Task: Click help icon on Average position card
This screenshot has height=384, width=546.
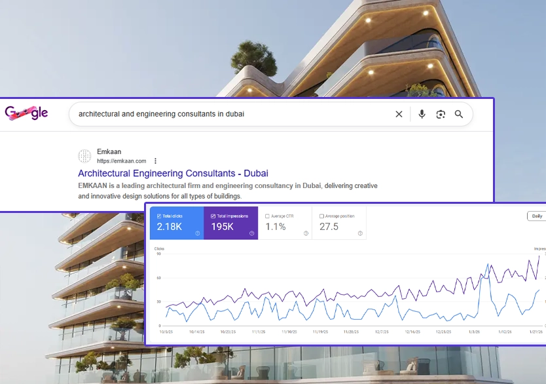Action: [360, 233]
